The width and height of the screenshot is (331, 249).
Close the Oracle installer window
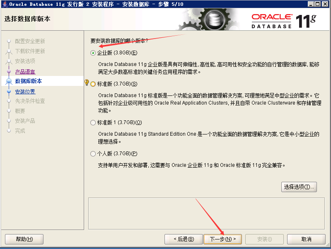pyautogui.click(x=325, y=4)
